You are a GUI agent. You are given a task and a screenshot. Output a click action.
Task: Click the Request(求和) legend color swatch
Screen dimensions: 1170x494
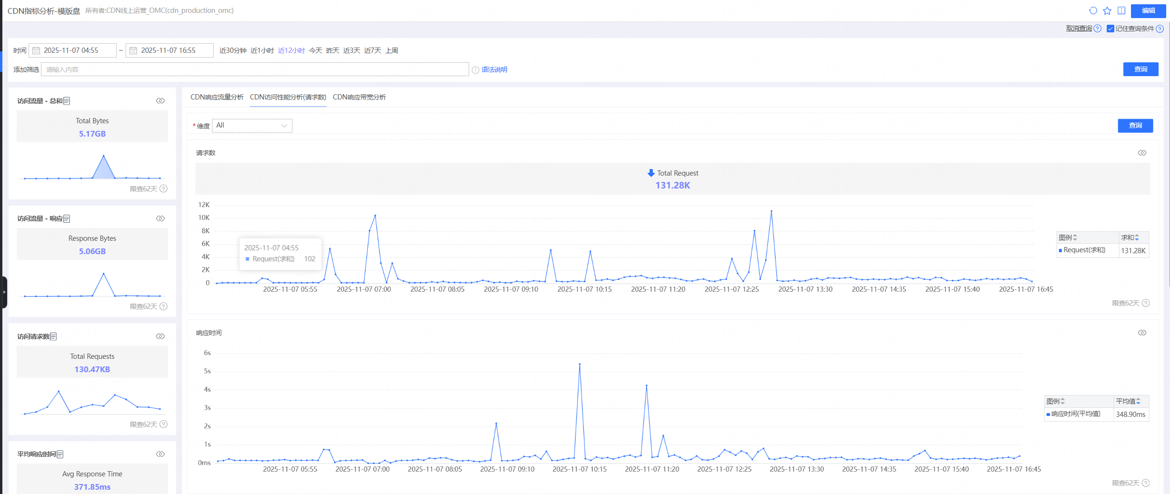[x=1060, y=250]
